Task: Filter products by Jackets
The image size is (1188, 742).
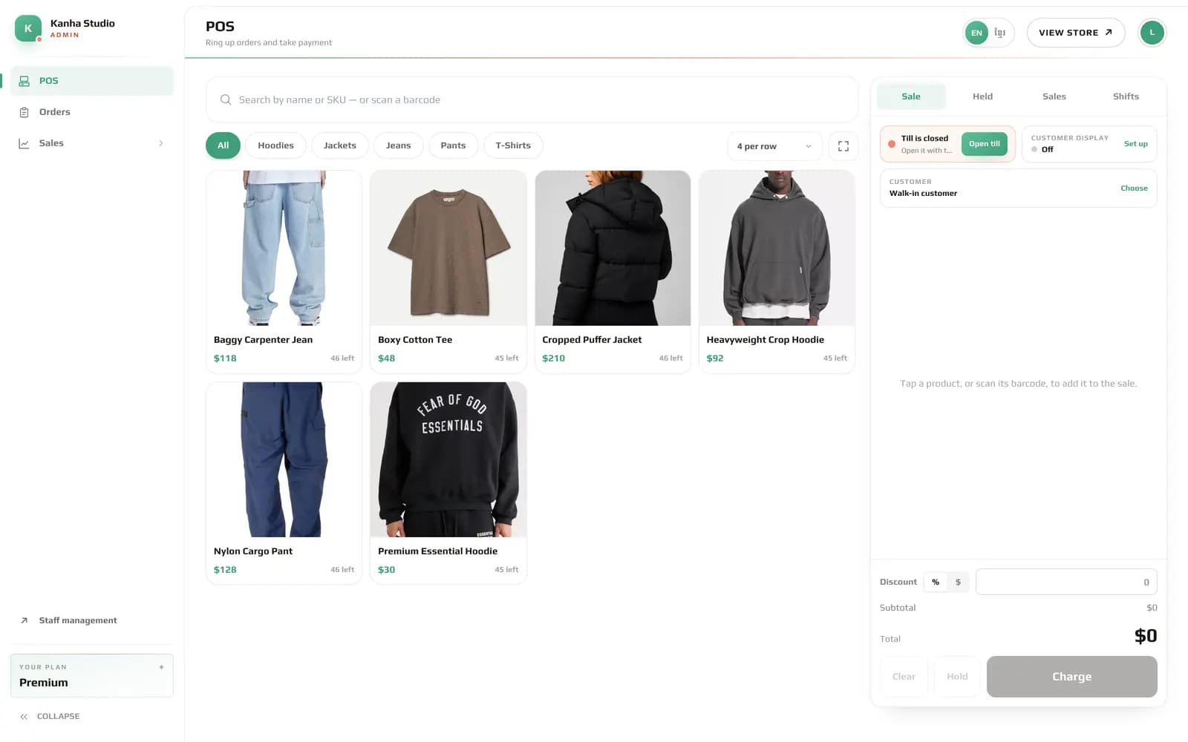Action: 340,145
